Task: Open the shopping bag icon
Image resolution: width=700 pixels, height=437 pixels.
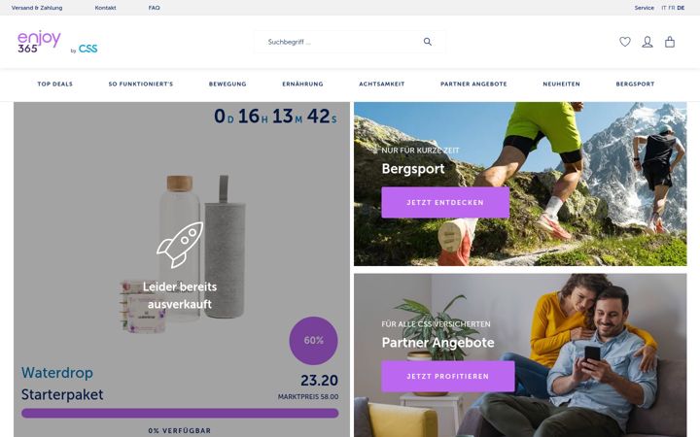Action: pos(670,42)
